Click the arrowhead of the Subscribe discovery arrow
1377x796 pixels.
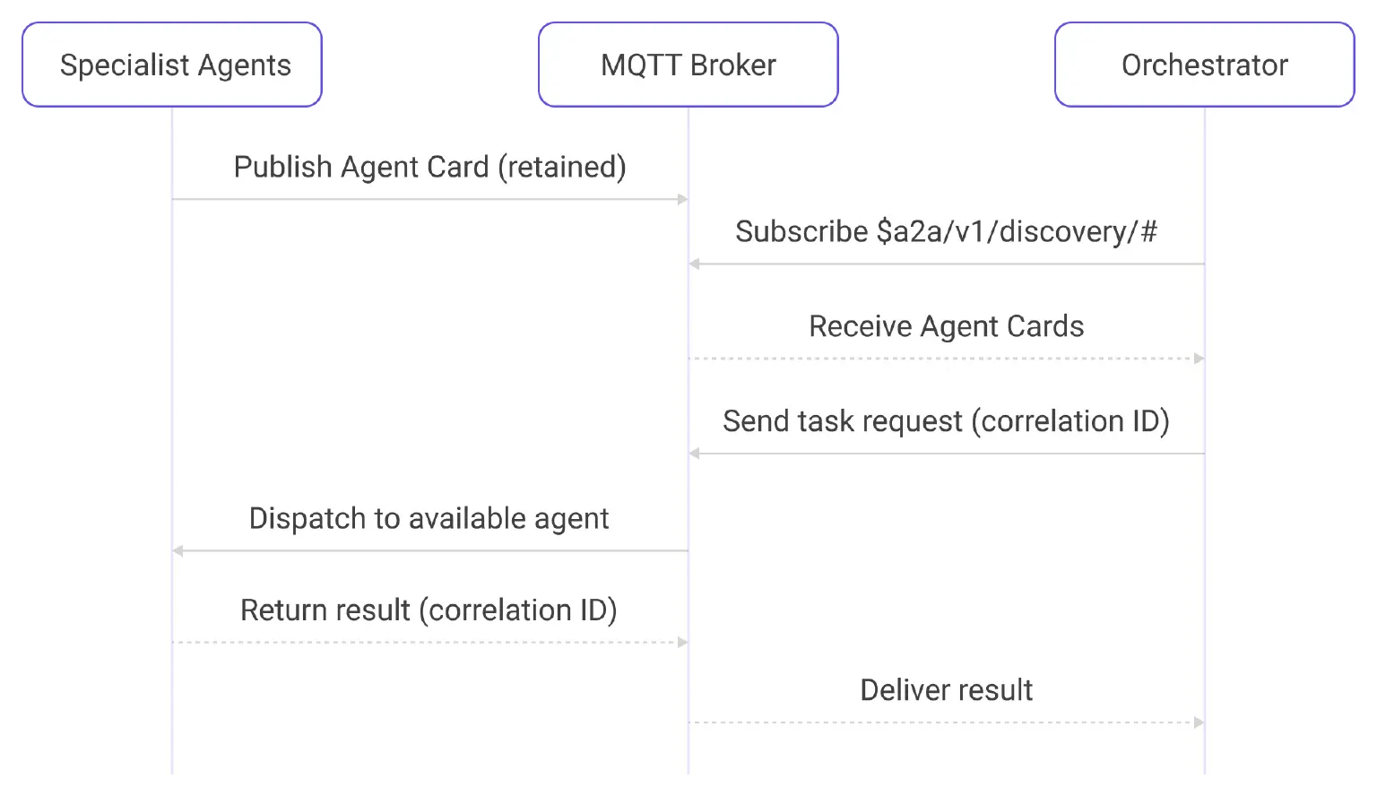[695, 264]
